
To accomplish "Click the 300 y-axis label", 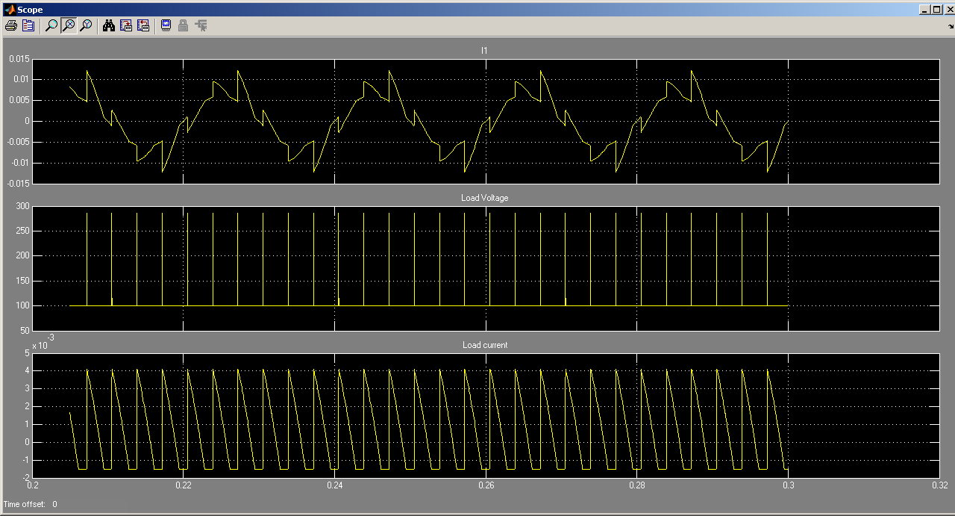I will [x=22, y=206].
